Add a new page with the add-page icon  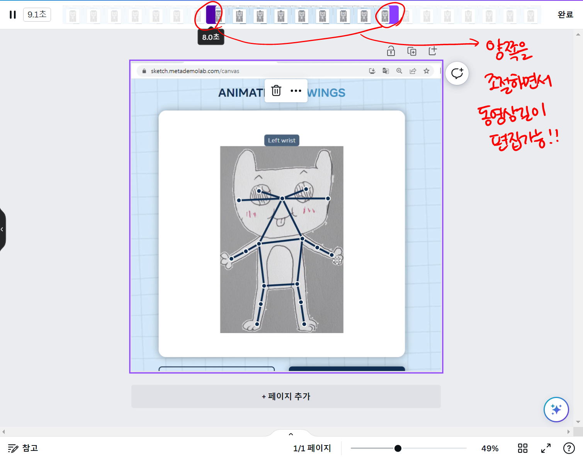coord(433,51)
